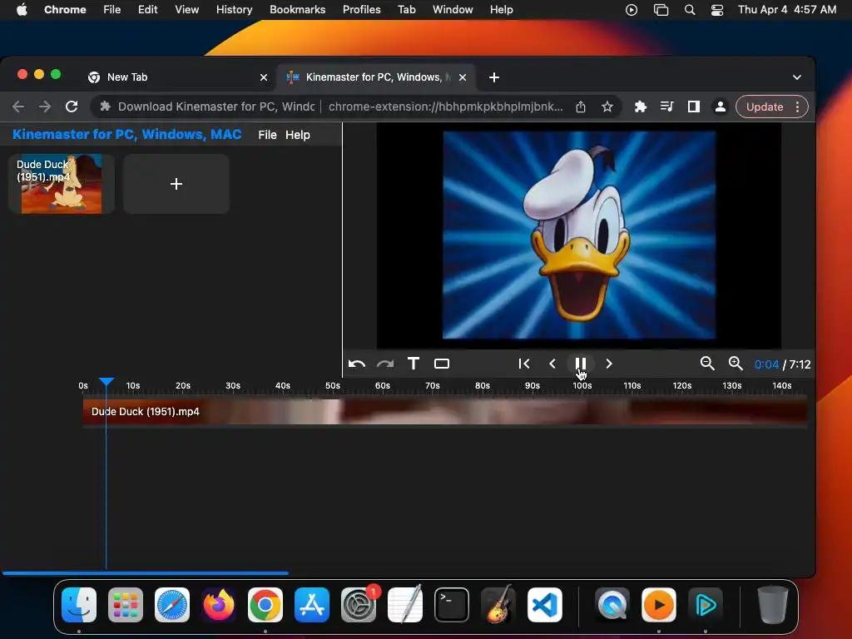Open the Chrome History menu
This screenshot has width=852, height=639.
tap(234, 9)
